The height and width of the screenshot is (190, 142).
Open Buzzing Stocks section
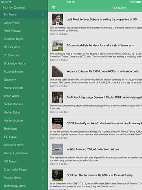[24, 72]
